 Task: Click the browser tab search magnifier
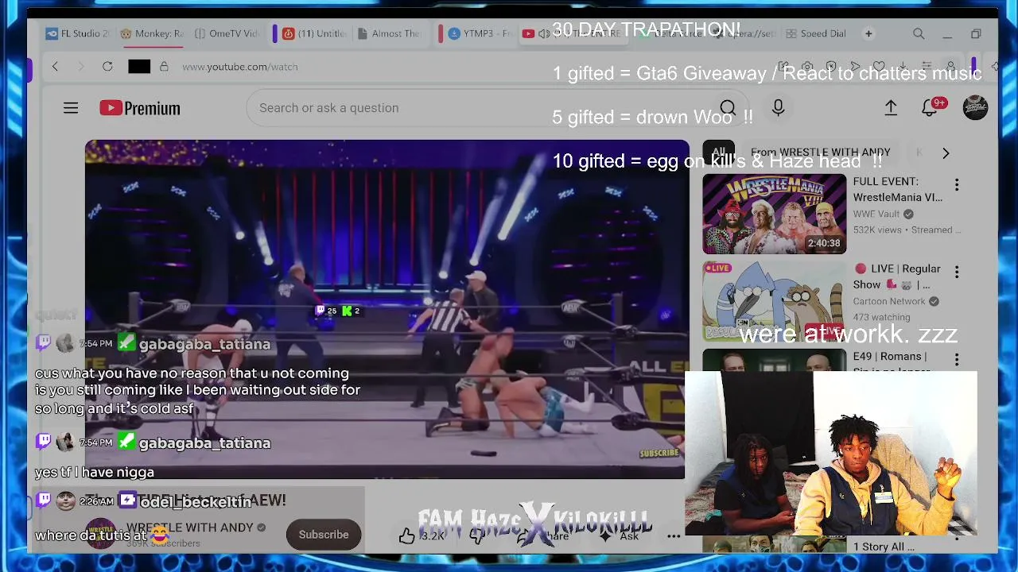point(919,34)
